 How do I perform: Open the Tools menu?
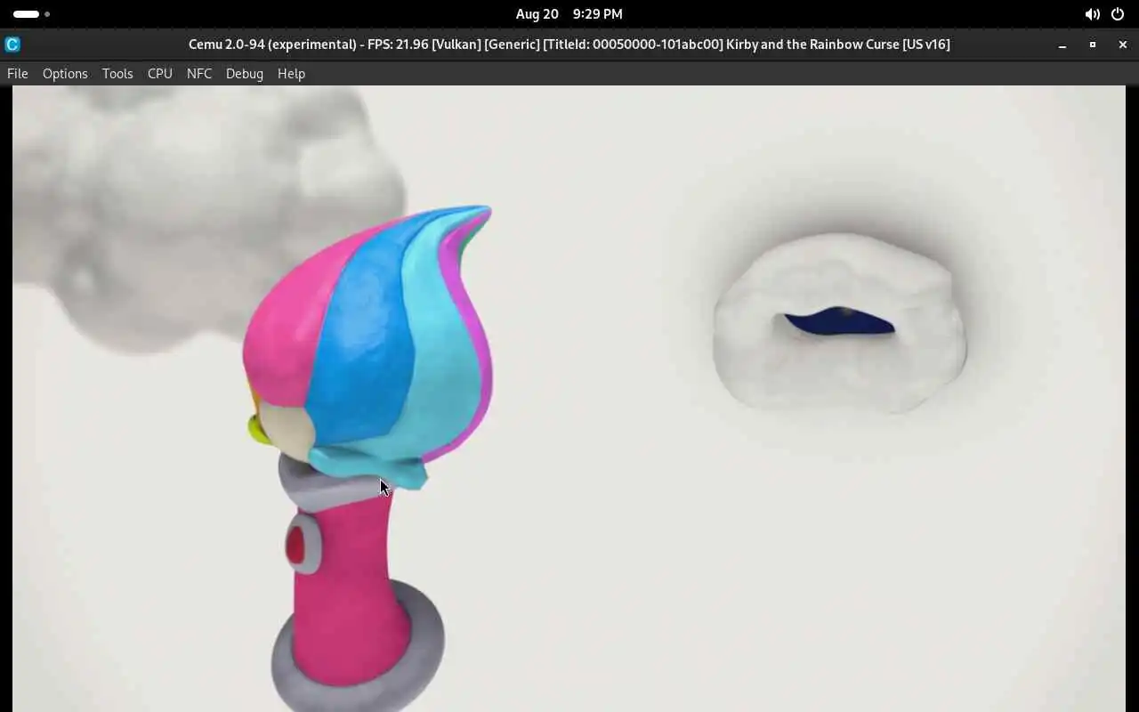point(117,74)
